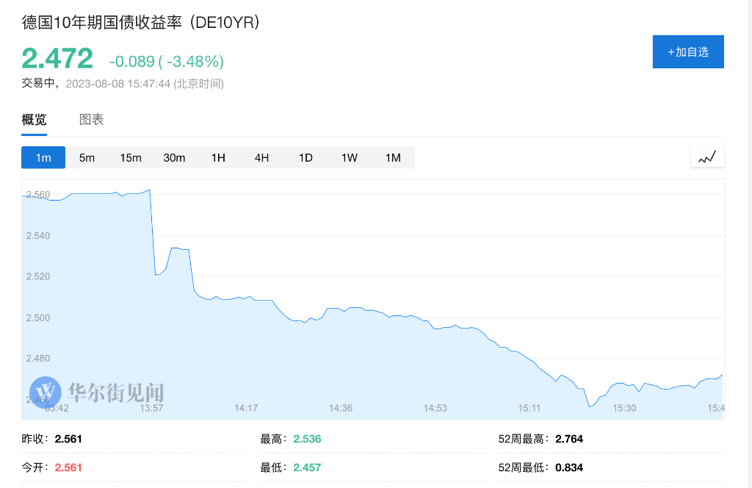
Task: Switch chart to 4H interval
Action: tap(262, 158)
